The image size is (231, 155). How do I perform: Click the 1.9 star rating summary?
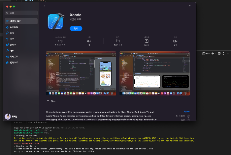coord(60,41)
